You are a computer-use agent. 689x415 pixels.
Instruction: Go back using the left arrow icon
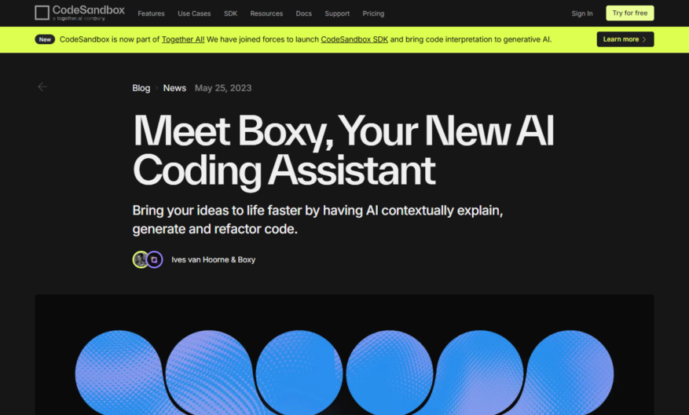(x=42, y=87)
